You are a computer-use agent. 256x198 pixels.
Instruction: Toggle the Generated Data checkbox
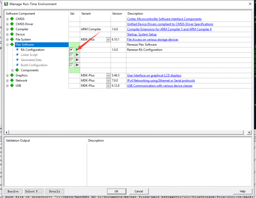[71, 60]
